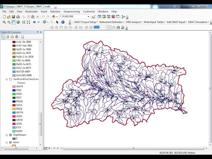Open an existing map document
This screenshot has width=212, height=159.
point(9,17)
